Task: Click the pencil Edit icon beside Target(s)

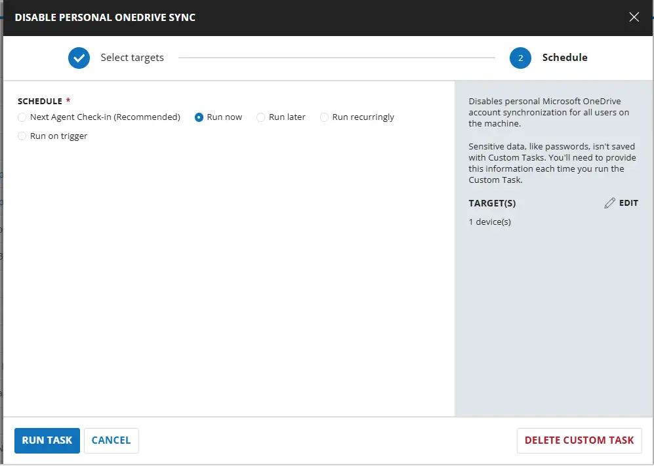Action: (610, 203)
